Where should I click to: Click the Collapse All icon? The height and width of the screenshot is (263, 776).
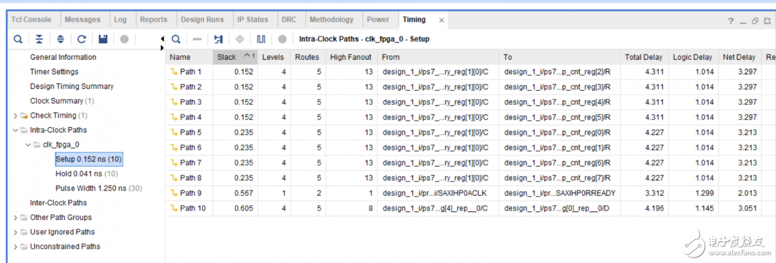click(39, 39)
